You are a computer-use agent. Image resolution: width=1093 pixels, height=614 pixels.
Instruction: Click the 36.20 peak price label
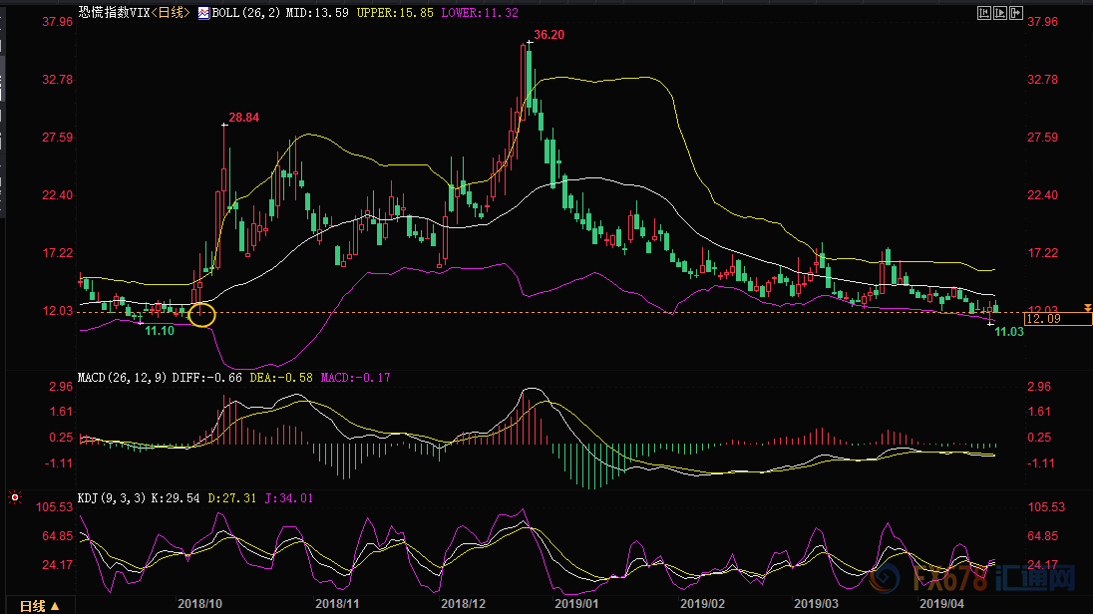[549, 35]
